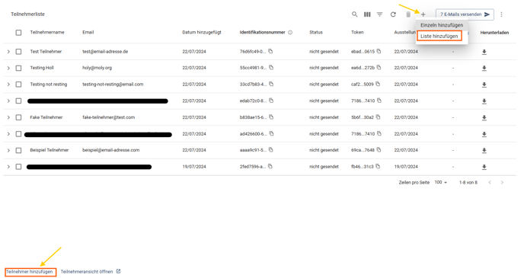This screenshot has width=524, height=278.
Task: Sort by Datum hinzugefügt column header
Action: click(202, 33)
